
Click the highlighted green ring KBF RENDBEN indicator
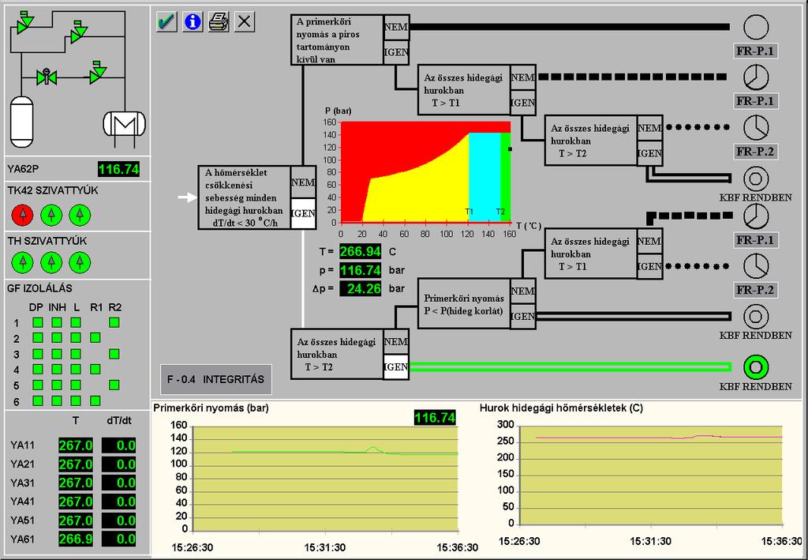pyautogui.click(x=756, y=367)
